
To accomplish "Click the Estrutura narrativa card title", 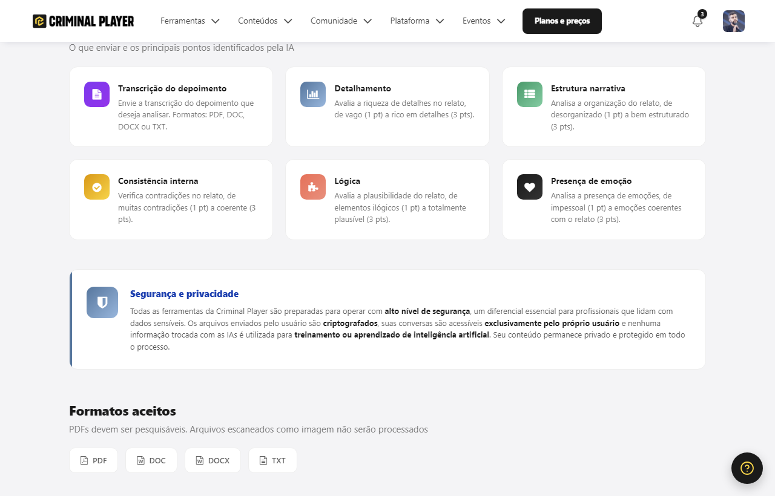I will [x=588, y=88].
